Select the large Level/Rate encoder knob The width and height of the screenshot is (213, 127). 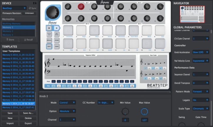53,12
